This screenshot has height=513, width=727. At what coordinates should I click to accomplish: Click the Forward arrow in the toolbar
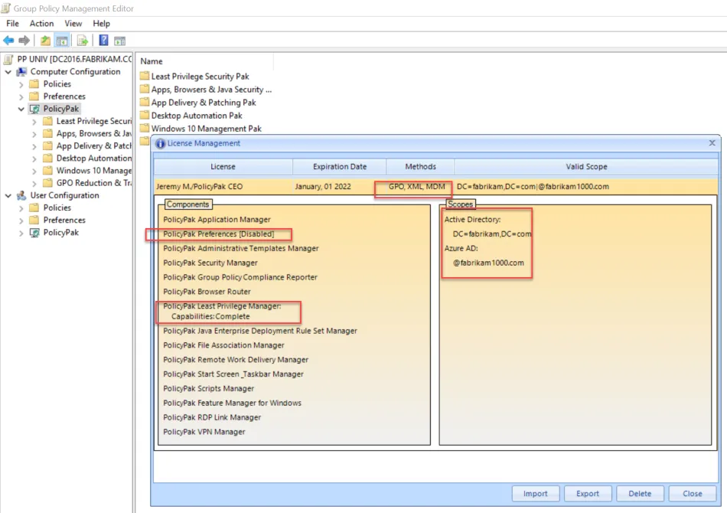point(24,41)
